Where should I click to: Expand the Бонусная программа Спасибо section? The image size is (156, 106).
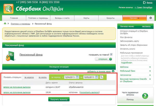point(150,79)
